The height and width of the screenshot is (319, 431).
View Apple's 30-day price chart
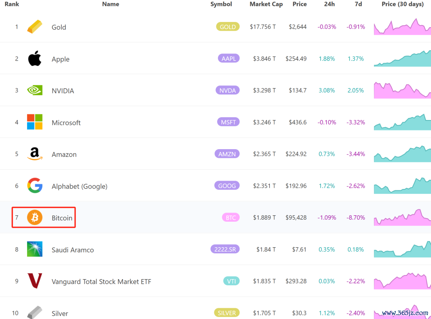402,59
